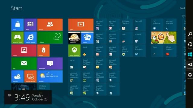The height and width of the screenshot is (108, 193).
Task: Open the Weather tile showing 72°
Action: pyautogui.click(x=50, y=76)
